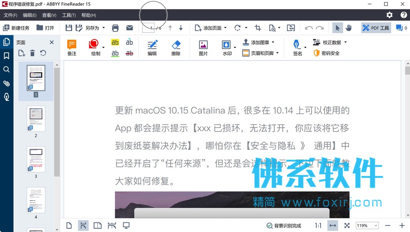The image size is (410, 232).
Task: Open digital signatures sidebar icon
Action: click(x=6, y=97)
